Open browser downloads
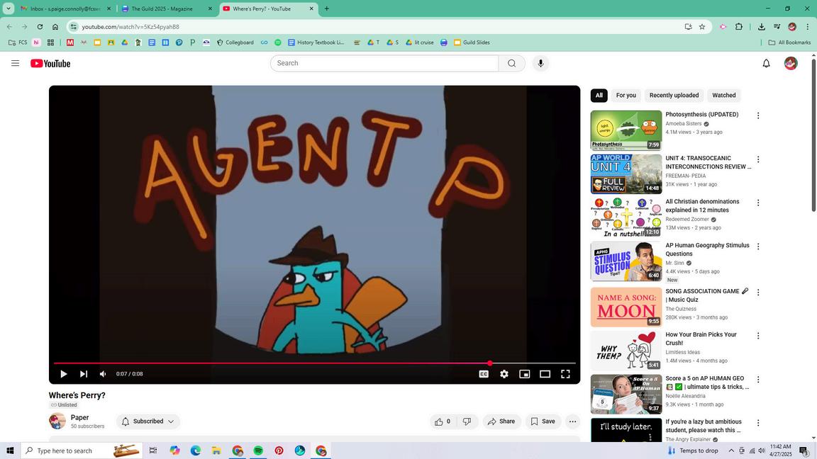Screen dimensions: 817x459 click(761, 26)
